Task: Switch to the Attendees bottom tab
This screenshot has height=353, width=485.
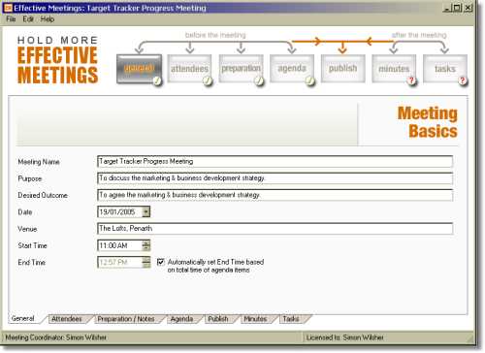Action: coord(67,319)
